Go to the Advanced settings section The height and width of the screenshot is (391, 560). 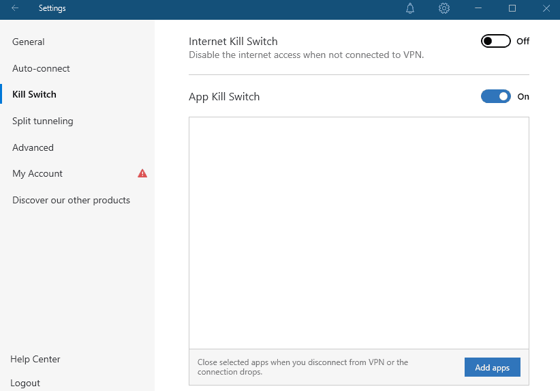(33, 147)
